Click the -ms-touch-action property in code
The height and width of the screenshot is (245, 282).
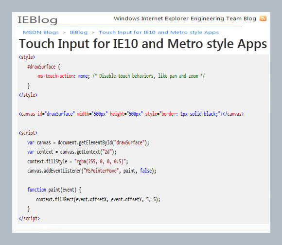pos(55,76)
